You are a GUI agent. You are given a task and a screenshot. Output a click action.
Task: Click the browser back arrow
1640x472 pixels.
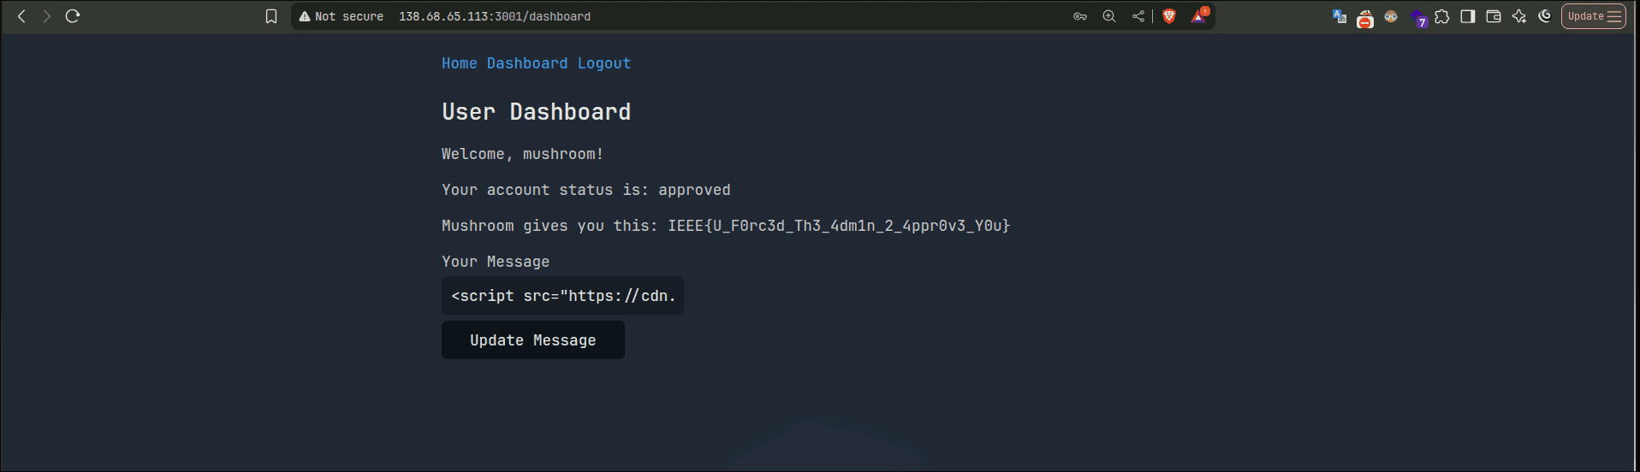pos(21,16)
